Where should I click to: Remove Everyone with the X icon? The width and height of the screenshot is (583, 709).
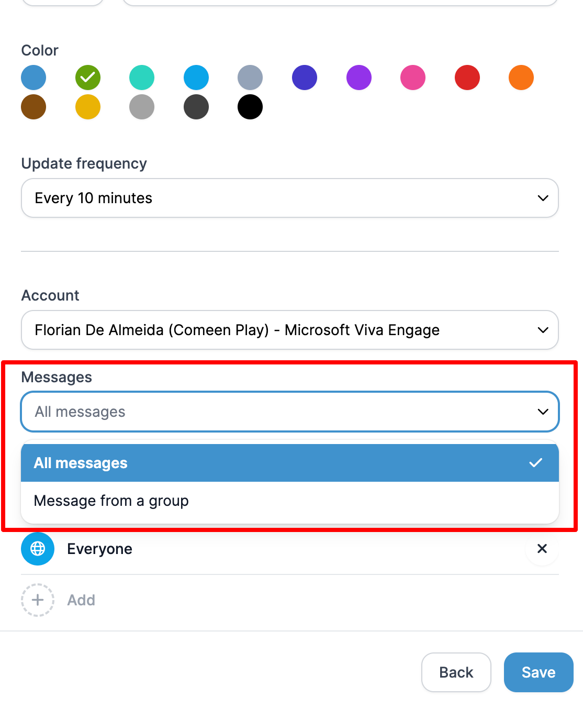[542, 549]
